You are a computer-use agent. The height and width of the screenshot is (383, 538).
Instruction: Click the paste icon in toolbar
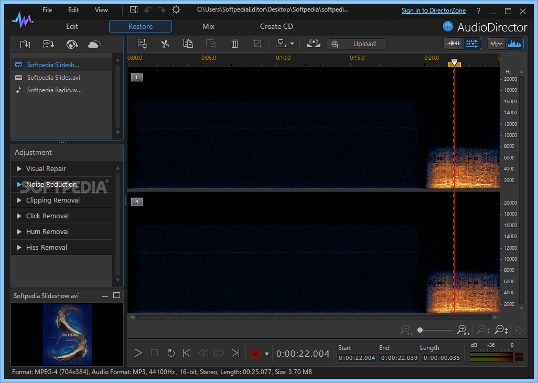coord(211,44)
